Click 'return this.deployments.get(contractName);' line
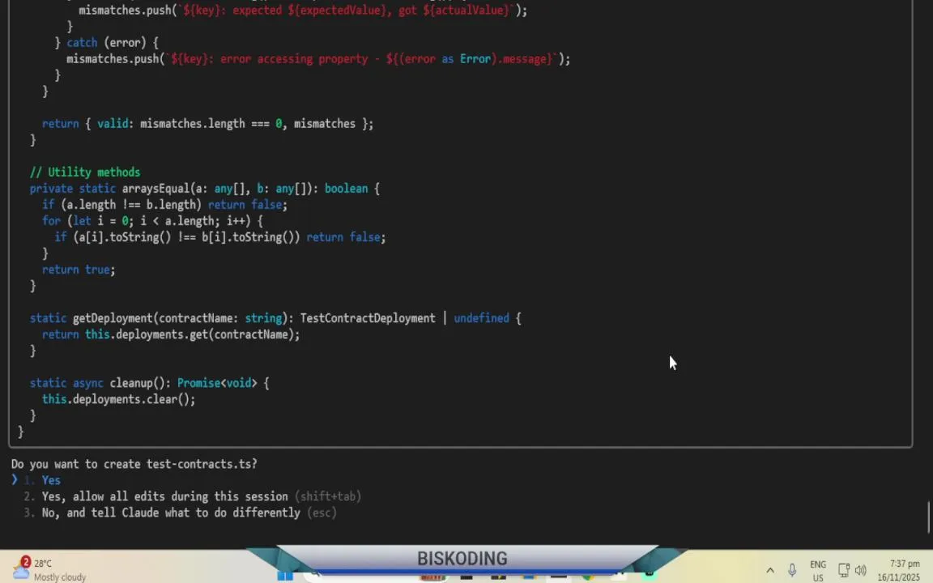Image resolution: width=933 pixels, height=583 pixels. point(171,334)
